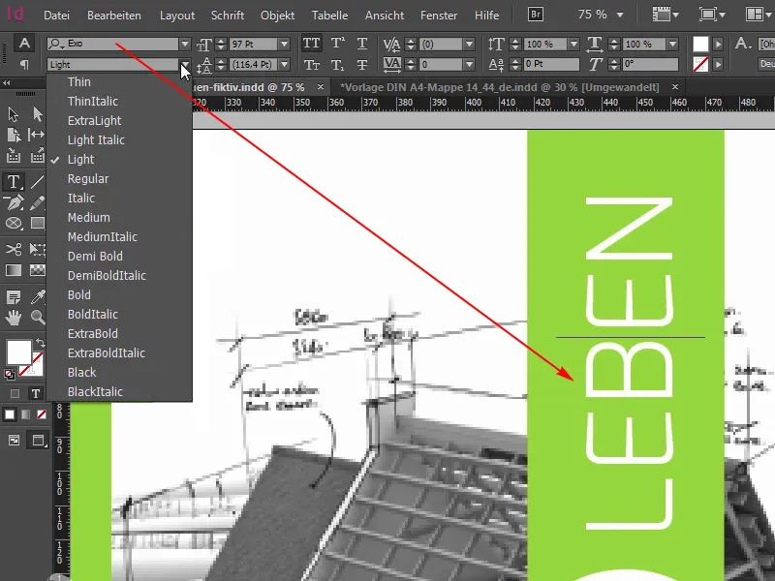Click the baseline shift field 0 Pt
The image size is (775, 581).
tap(551, 64)
